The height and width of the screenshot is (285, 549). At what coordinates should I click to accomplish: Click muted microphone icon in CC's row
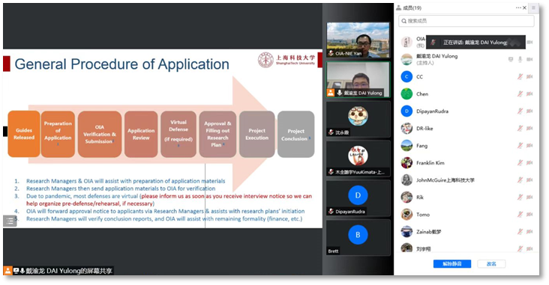[x=520, y=76]
